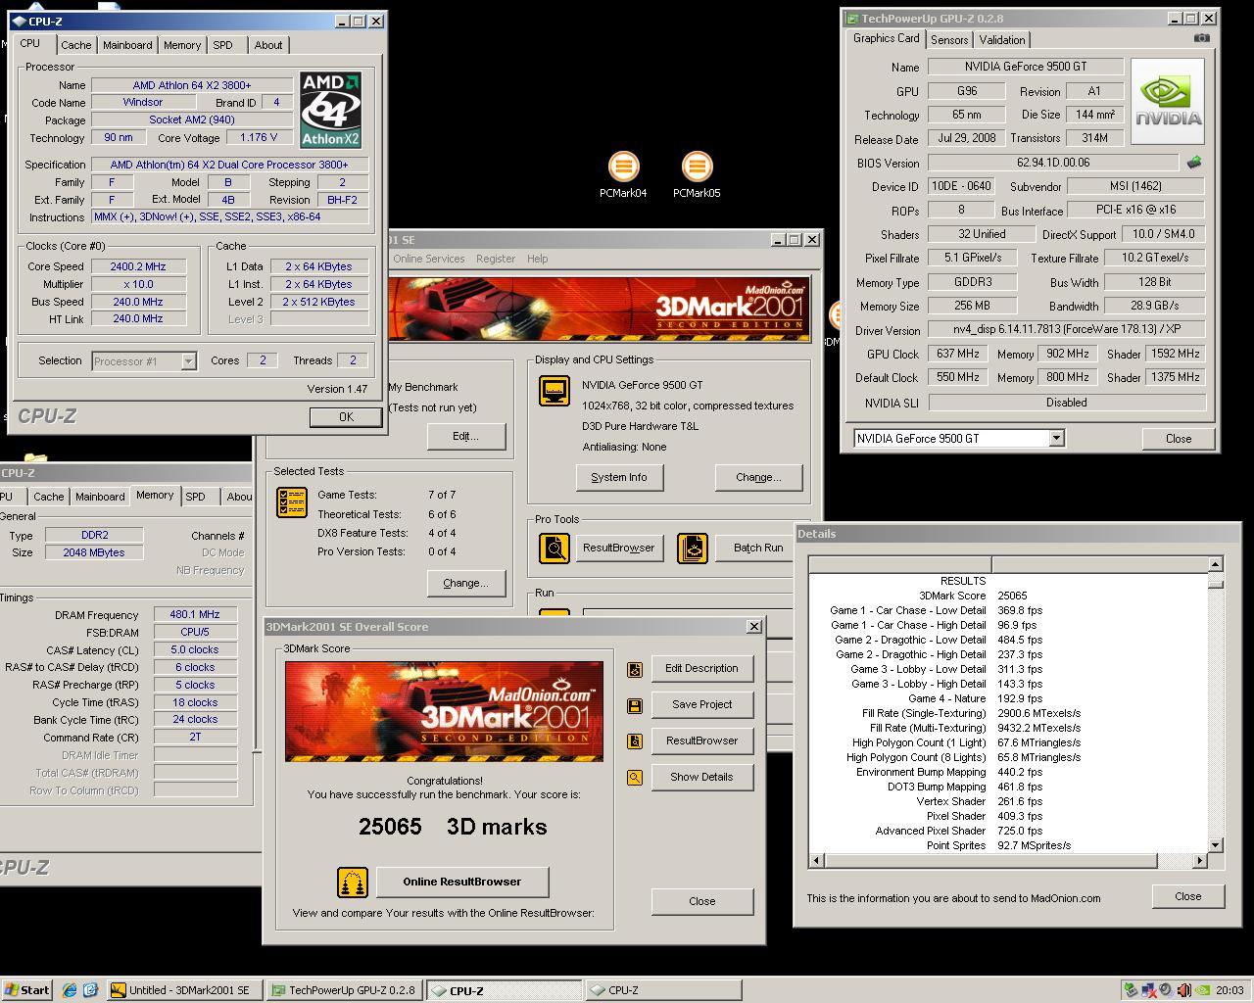
Task: Switch to TechPowerUp GPU-Z taskbar item
Action: point(344,990)
